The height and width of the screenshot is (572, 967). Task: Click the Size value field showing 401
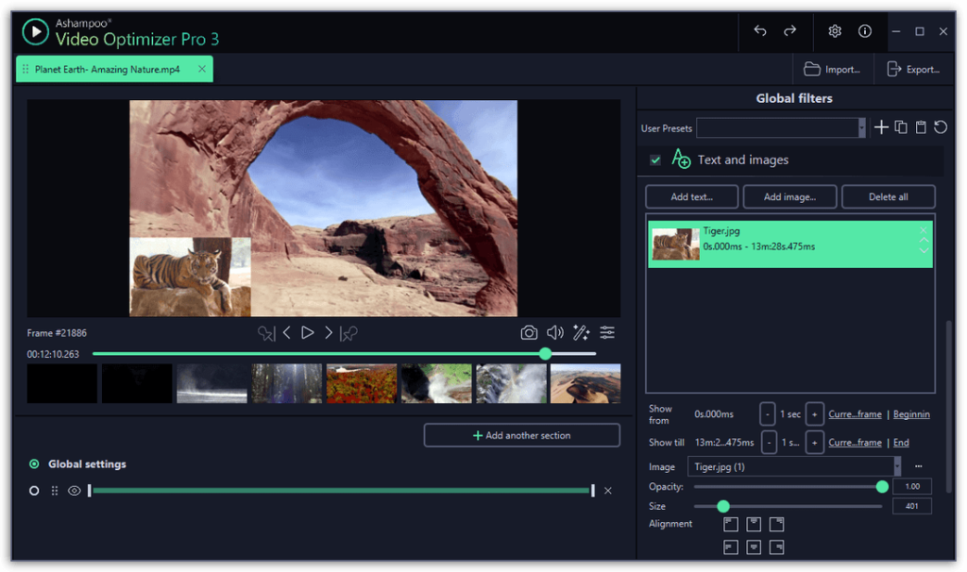click(x=911, y=506)
